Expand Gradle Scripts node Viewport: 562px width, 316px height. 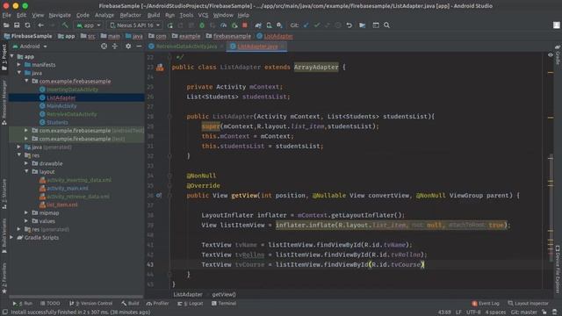(11, 238)
